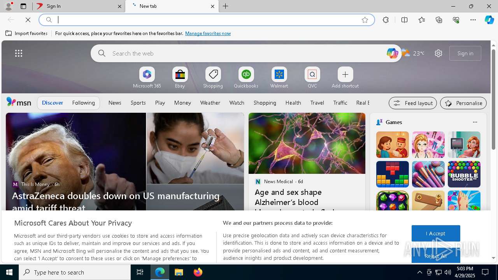Open the Ebay shortcut
The height and width of the screenshot is (280, 498).
tap(180, 78)
